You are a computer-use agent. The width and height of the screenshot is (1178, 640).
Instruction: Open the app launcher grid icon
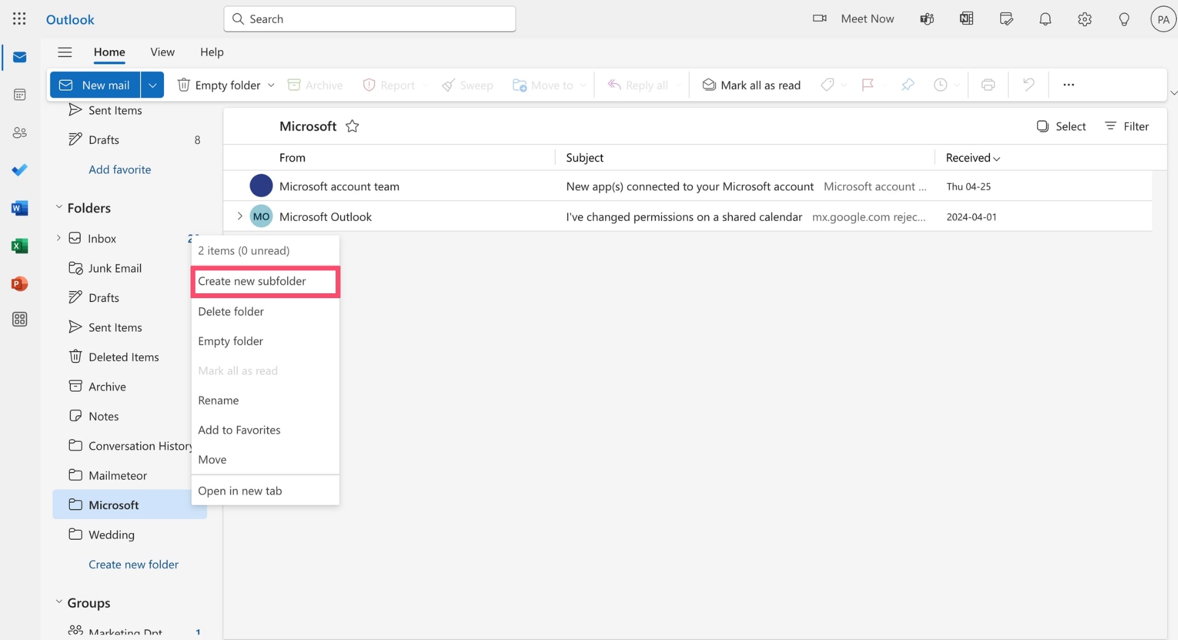click(19, 19)
